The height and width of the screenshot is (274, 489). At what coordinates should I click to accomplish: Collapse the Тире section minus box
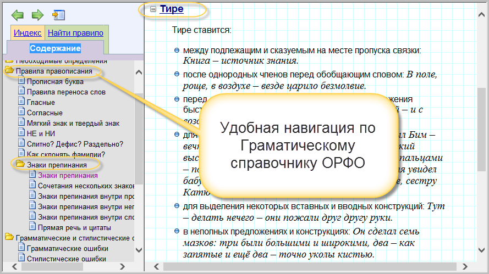click(153, 9)
